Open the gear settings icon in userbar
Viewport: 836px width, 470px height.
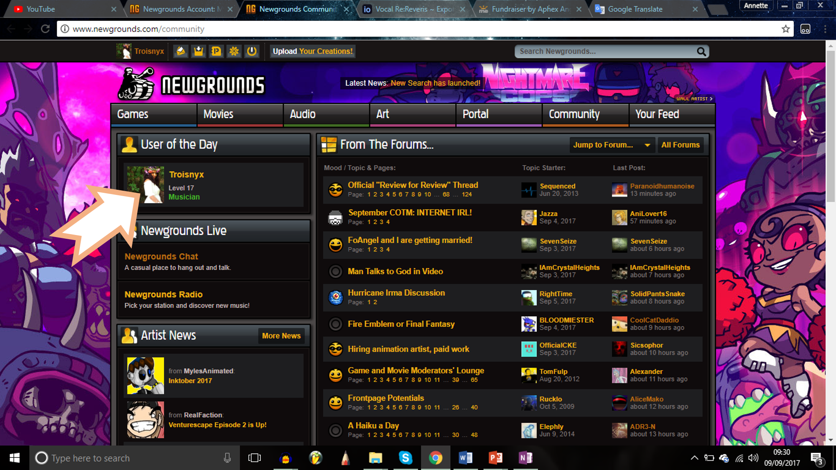click(234, 51)
